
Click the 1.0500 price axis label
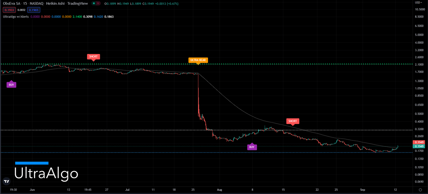coord(419,89)
